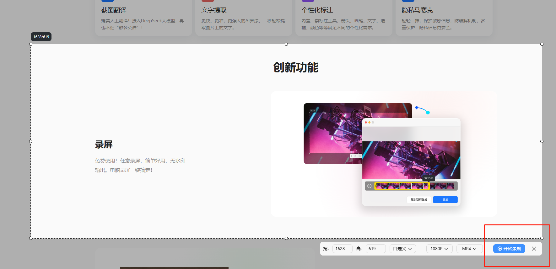Click the top-left selection resize handle
This screenshot has height=269, width=556.
pyautogui.click(x=31, y=44)
